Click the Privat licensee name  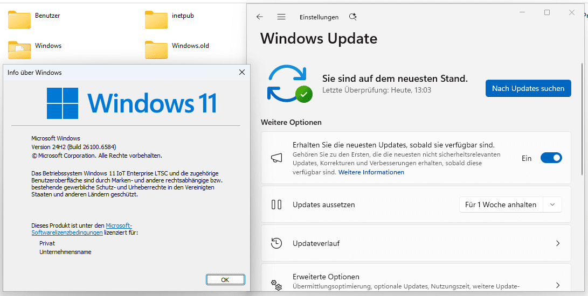pyautogui.click(x=47, y=243)
